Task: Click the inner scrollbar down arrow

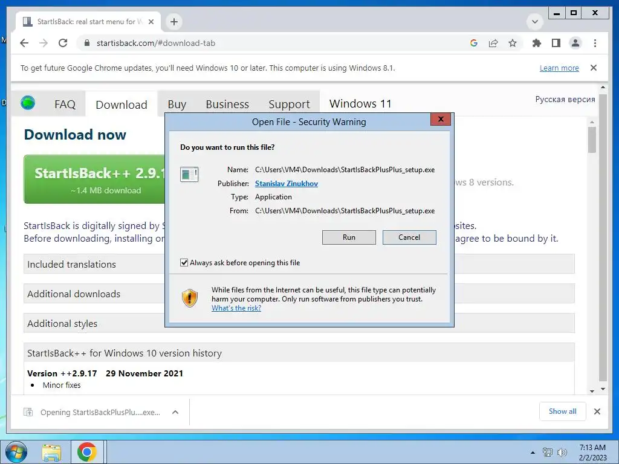Action: [x=591, y=391]
